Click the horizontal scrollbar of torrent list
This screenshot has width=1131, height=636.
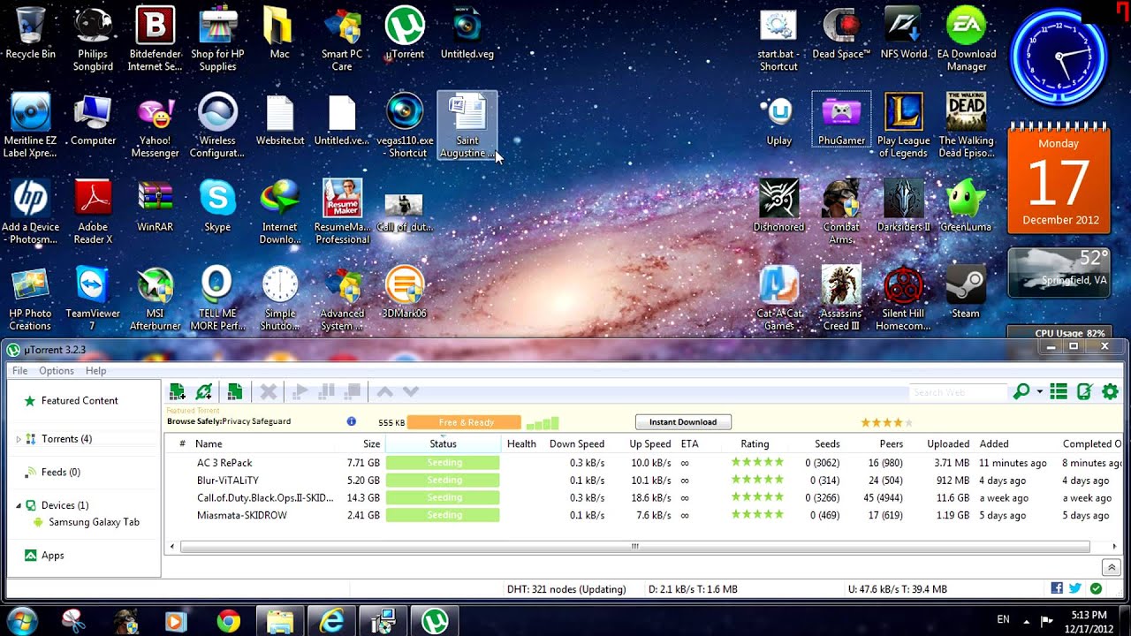(x=634, y=547)
